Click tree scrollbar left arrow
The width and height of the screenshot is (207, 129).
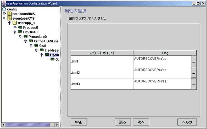tap(4, 125)
